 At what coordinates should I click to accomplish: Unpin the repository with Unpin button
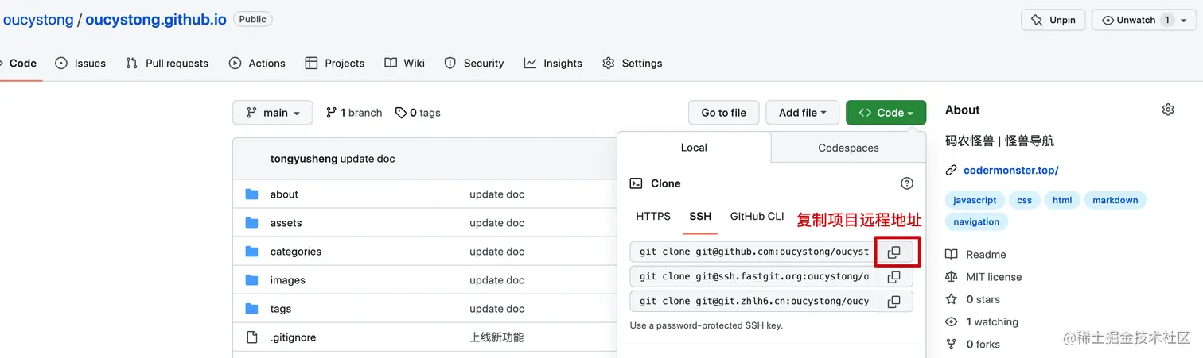pyautogui.click(x=1053, y=20)
